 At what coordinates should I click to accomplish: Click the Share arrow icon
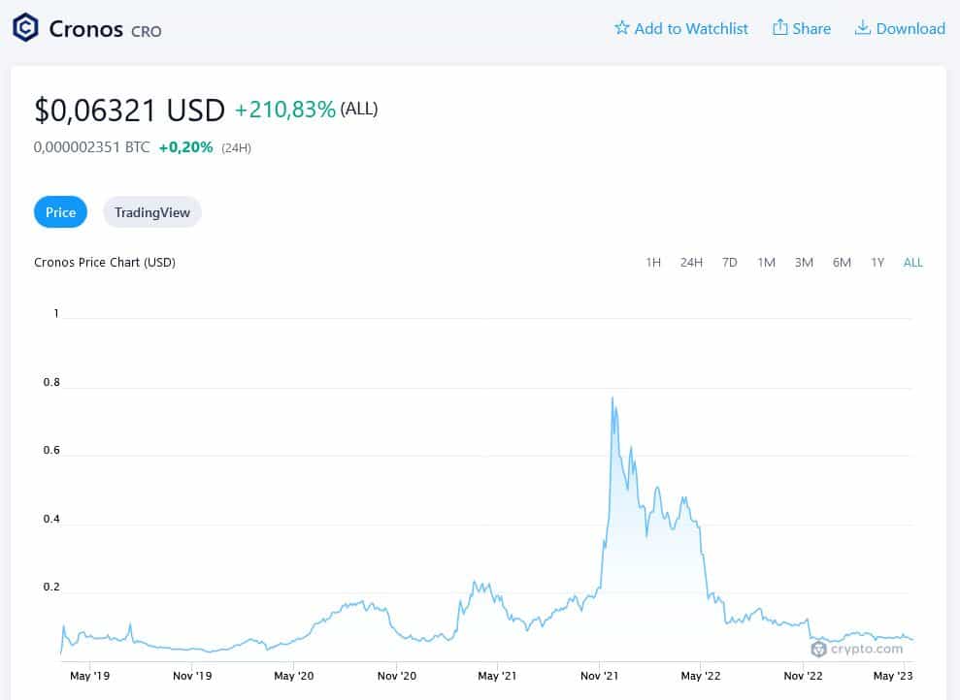(x=779, y=27)
